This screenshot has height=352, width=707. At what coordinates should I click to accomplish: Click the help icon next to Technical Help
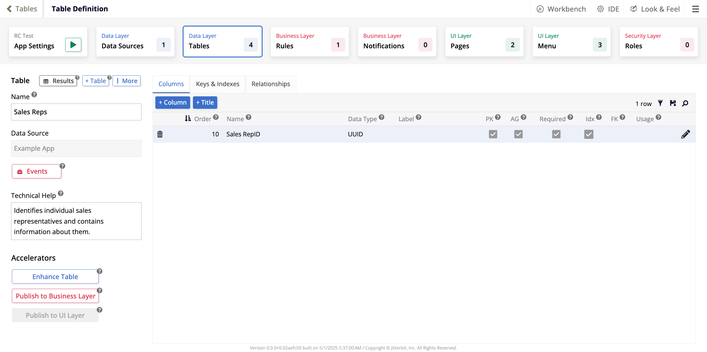coord(61,193)
